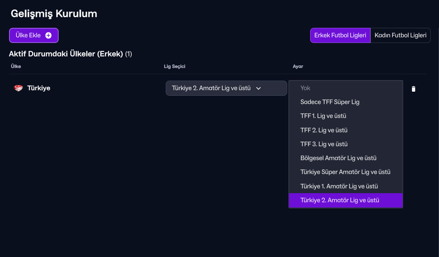This screenshot has width=439, height=257.
Task: Switch to Erkek Futbol Ligleri
Action: [340, 36]
